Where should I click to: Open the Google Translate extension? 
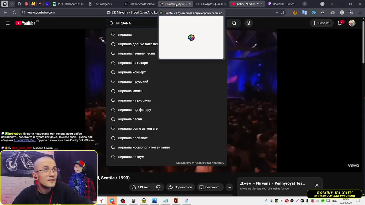coord(304,13)
